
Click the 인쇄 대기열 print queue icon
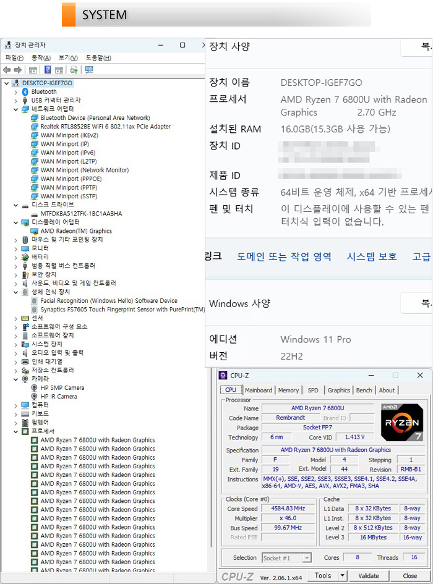tap(25, 361)
